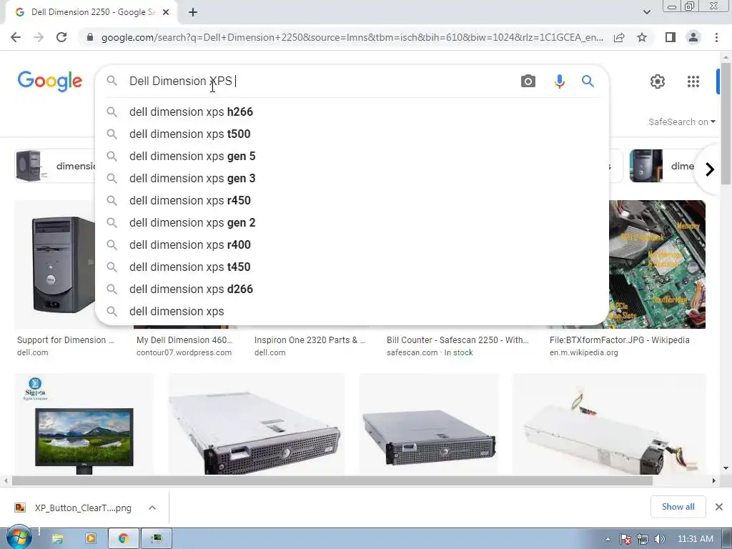This screenshot has height=549, width=732.
Task: Open My Dell Dimension 460 result link
Action: (x=184, y=340)
